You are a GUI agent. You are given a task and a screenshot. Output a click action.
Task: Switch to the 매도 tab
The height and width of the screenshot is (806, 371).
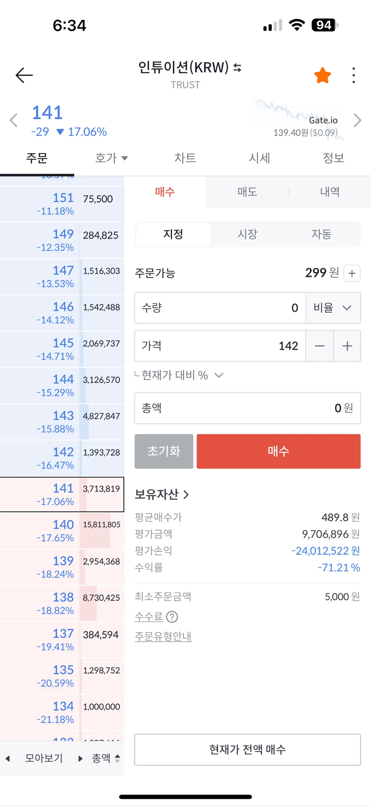click(247, 192)
